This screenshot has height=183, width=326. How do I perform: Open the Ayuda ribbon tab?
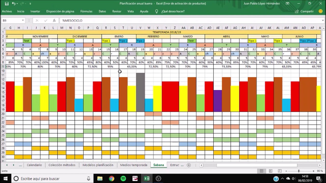coord(144,11)
